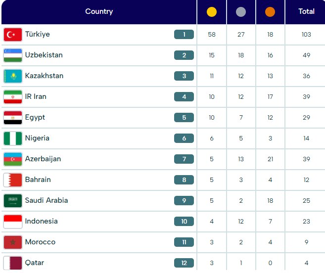Click the Egypt flag icon

tap(13, 118)
